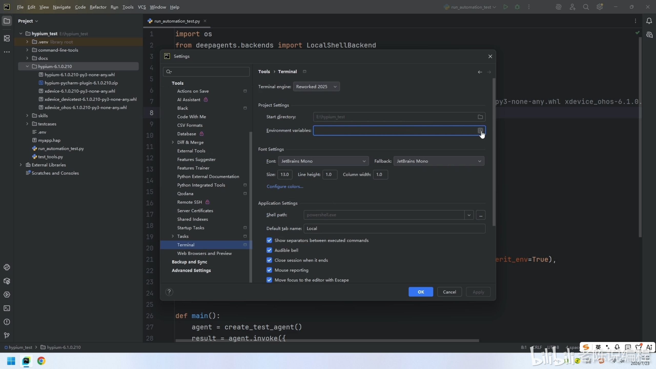The height and width of the screenshot is (369, 656).
Task: Open editor tab options kebab menu
Action: 635,21
